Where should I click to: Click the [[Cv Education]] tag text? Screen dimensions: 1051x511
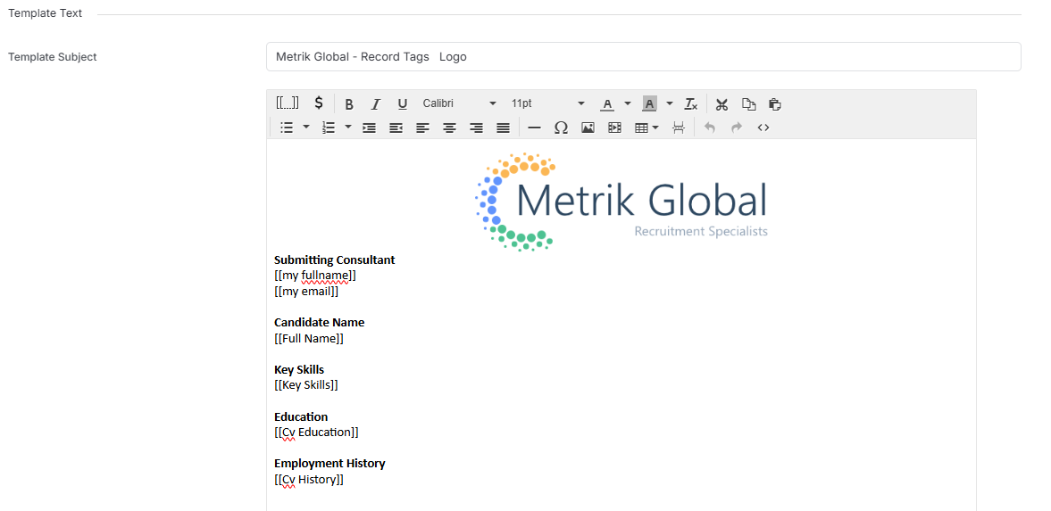pyautogui.click(x=316, y=432)
